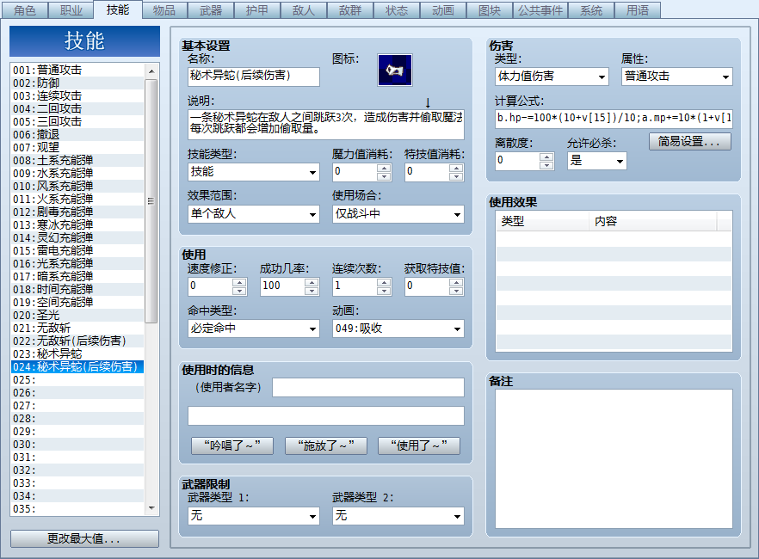The width and height of the screenshot is (759, 559).
Task: Decrease 连续次数 with down arrow
Action: pos(384,291)
